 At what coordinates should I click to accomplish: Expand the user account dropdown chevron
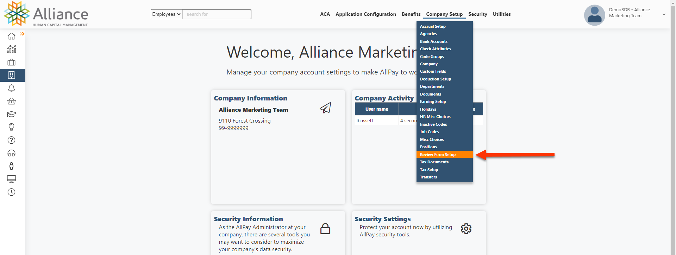click(664, 14)
